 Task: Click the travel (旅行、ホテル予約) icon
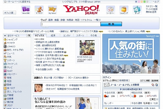coord(5,50)
